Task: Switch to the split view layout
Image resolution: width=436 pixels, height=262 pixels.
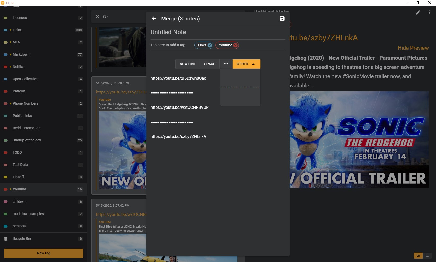Action: 418,256
